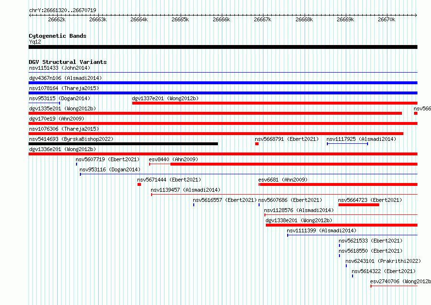
Task: Click the nsv1151433 (John2014) variant label
Action: (x=60, y=68)
